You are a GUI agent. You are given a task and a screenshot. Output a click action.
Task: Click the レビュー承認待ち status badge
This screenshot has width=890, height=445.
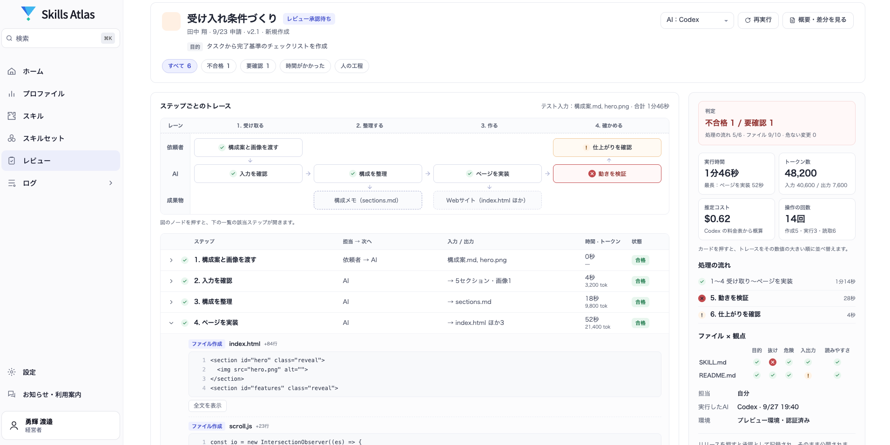click(309, 19)
